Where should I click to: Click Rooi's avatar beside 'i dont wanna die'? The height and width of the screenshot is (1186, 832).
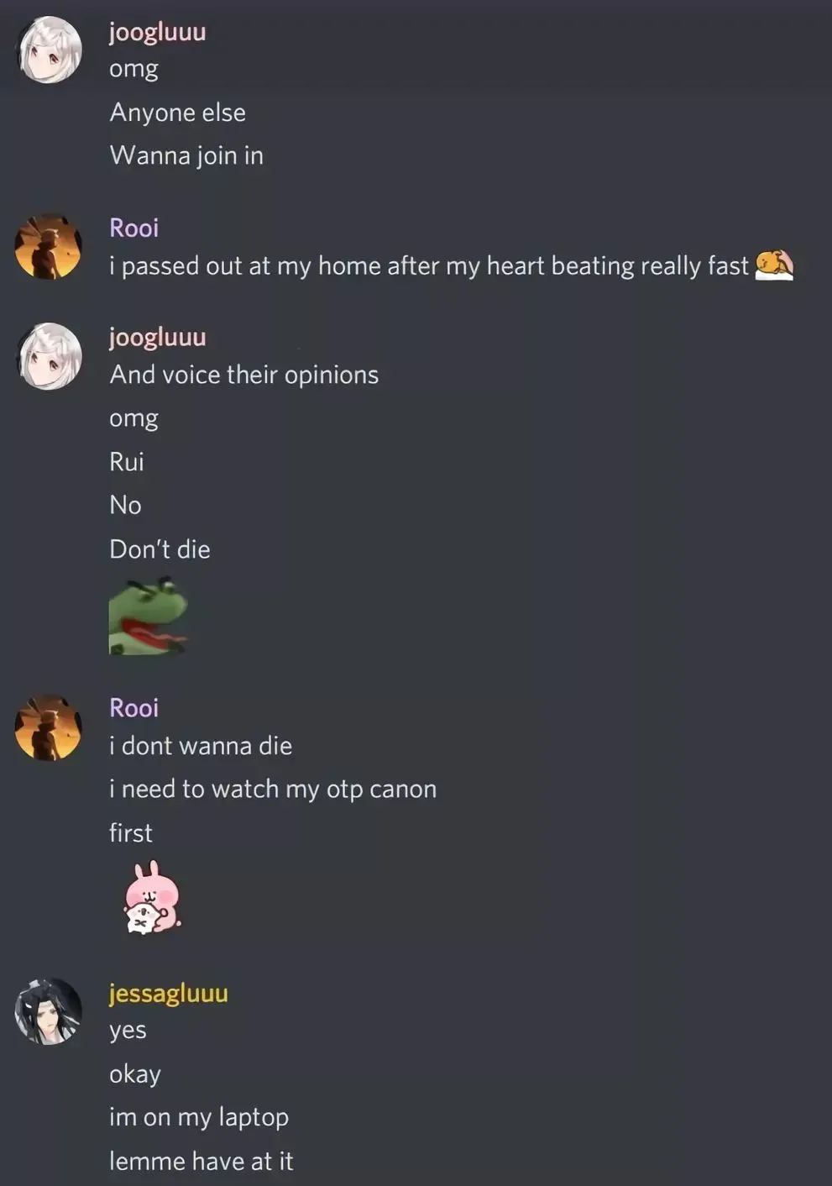pyautogui.click(x=49, y=727)
